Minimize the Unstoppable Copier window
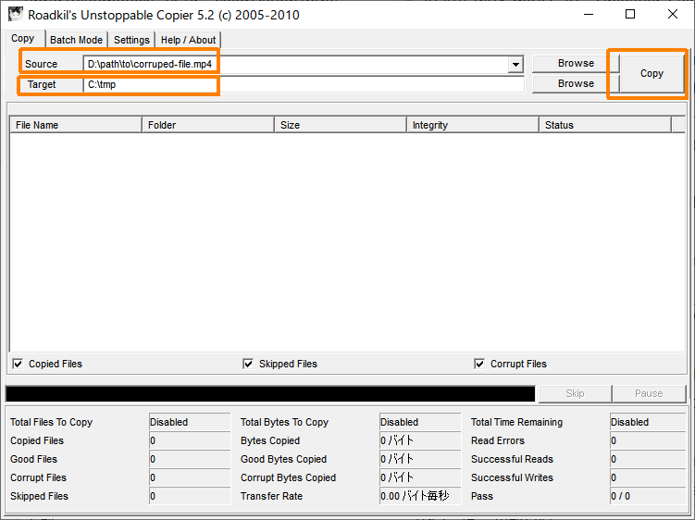The height and width of the screenshot is (520, 695). click(589, 15)
